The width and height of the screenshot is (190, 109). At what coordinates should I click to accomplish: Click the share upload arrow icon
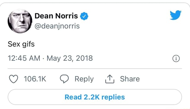pyautogui.click(x=110, y=79)
